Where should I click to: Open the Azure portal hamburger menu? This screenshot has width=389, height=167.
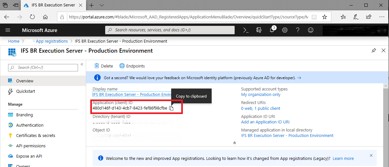(8, 30)
